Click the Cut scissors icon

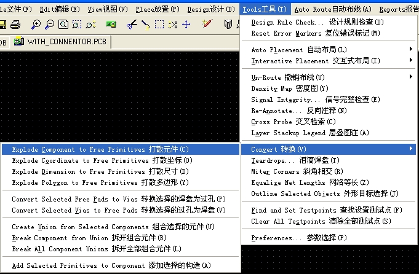(x=132, y=25)
